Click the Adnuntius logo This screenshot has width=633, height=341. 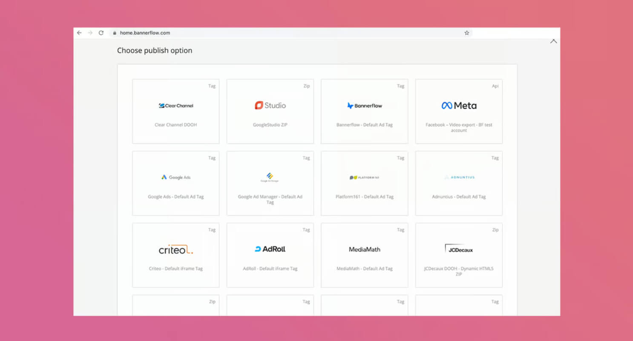[x=459, y=177]
